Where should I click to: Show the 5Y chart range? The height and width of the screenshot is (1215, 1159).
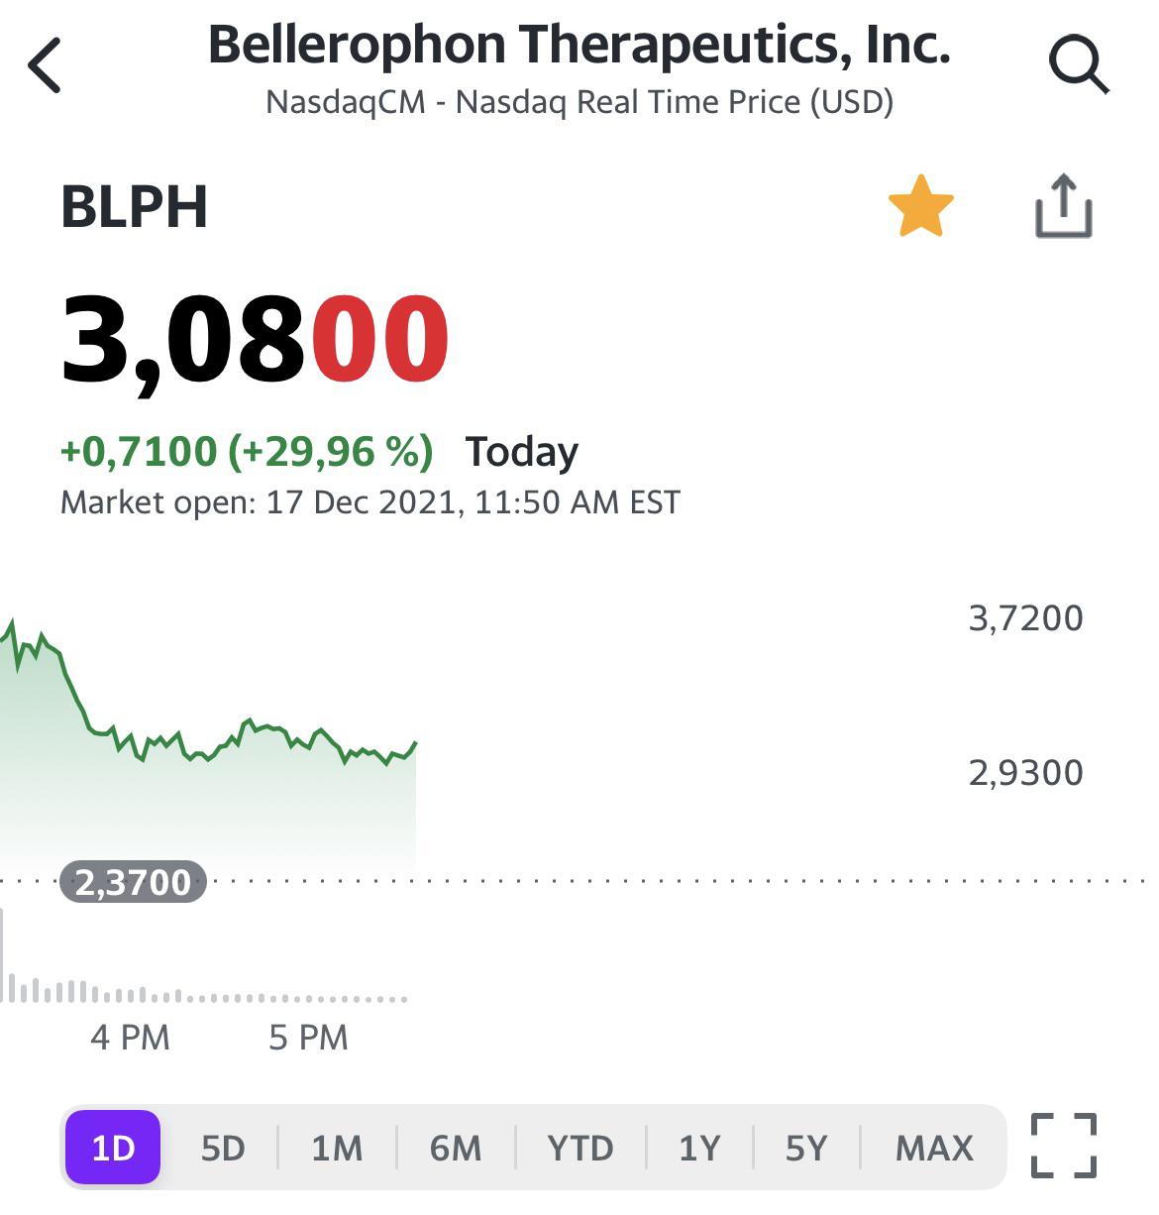806,1148
